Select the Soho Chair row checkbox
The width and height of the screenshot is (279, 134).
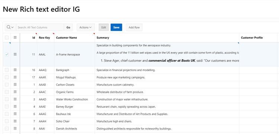[x=7, y=121]
